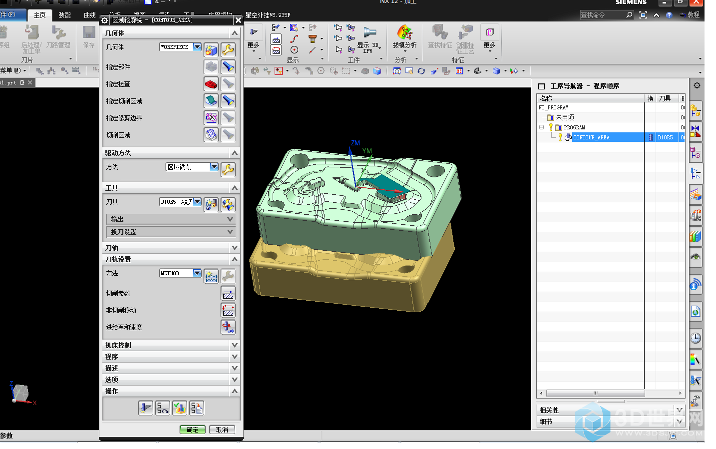Click the Verify tool path icon under 操作
716x449 pixels.
pos(180,408)
